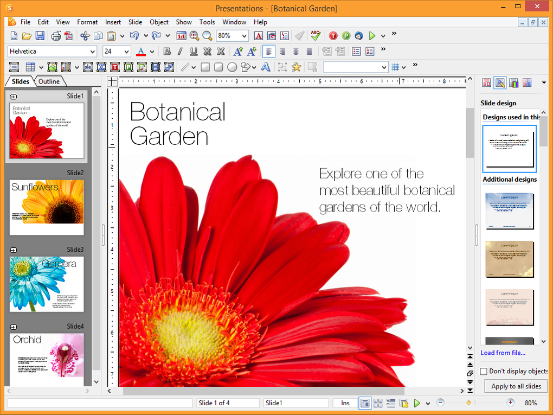Open Load from file link in sidebar
This screenshot has width=553, height=415.
coord(503,353)
